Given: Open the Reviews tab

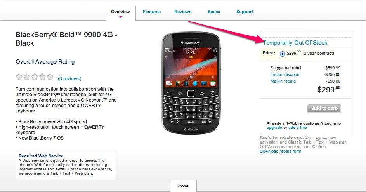Looking at the screenshot, I should (x=183, y=12).
